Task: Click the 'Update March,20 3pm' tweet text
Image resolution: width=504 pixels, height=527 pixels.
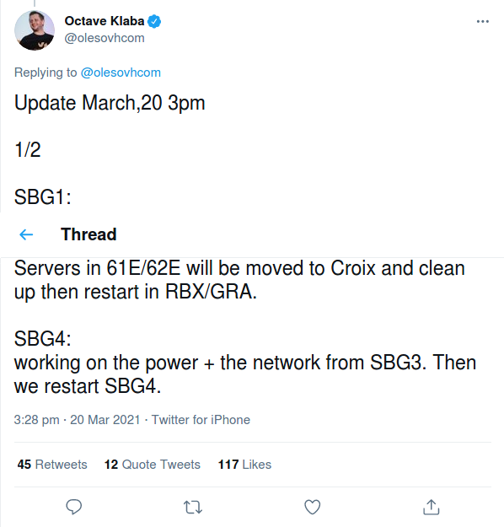Action: (x=110, y=103)
